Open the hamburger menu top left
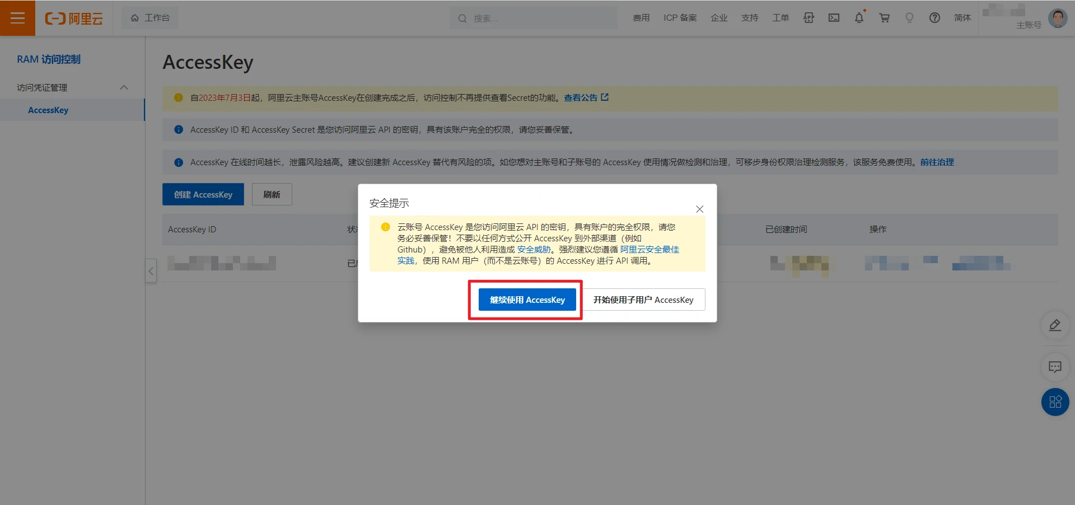 pyautogui.click(x=18, y=18)
